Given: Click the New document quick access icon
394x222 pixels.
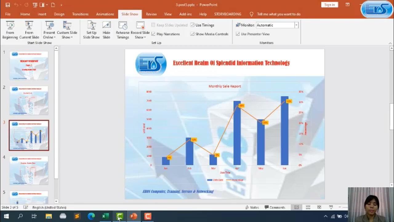Looking at the screenshot, I should point(53,5).
